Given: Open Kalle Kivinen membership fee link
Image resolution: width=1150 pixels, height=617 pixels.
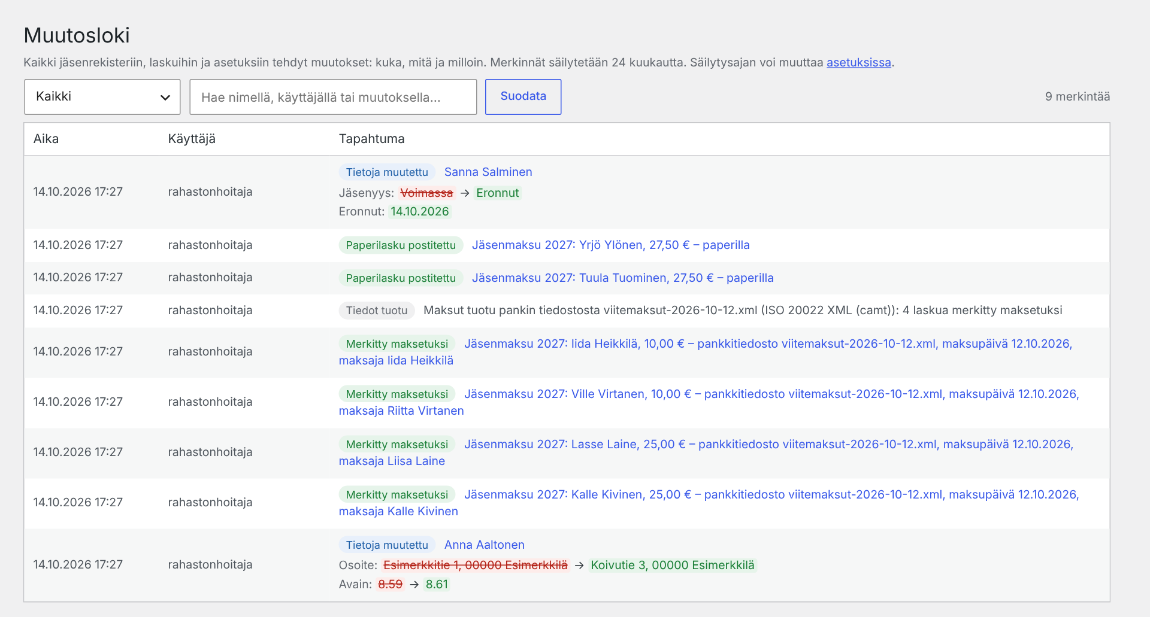Looking at the screenshot, I should 709,503.
